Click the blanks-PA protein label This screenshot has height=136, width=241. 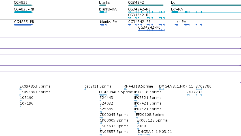coord(109,22)
